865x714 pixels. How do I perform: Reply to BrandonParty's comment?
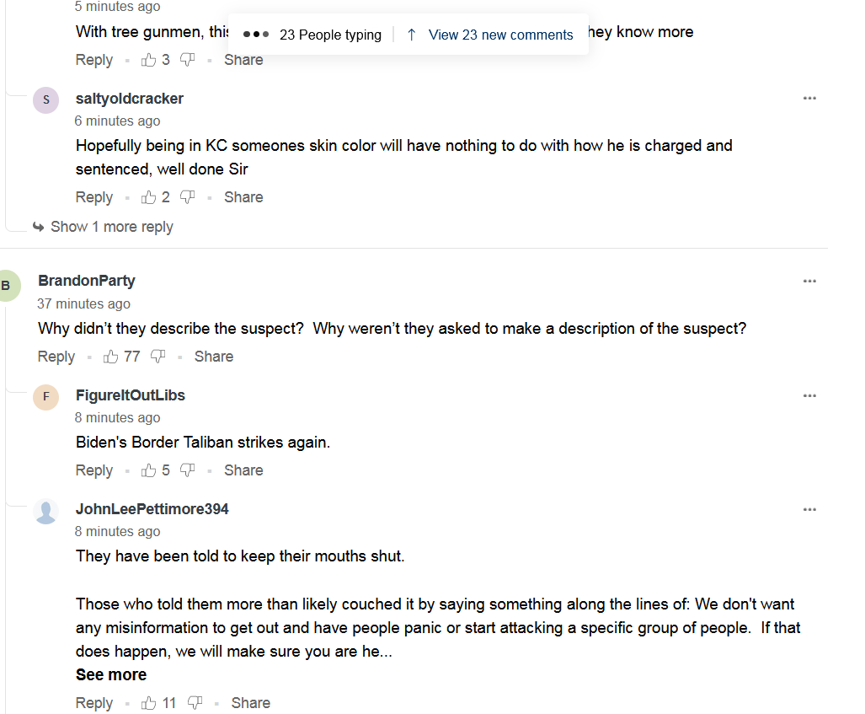[56, 357]
